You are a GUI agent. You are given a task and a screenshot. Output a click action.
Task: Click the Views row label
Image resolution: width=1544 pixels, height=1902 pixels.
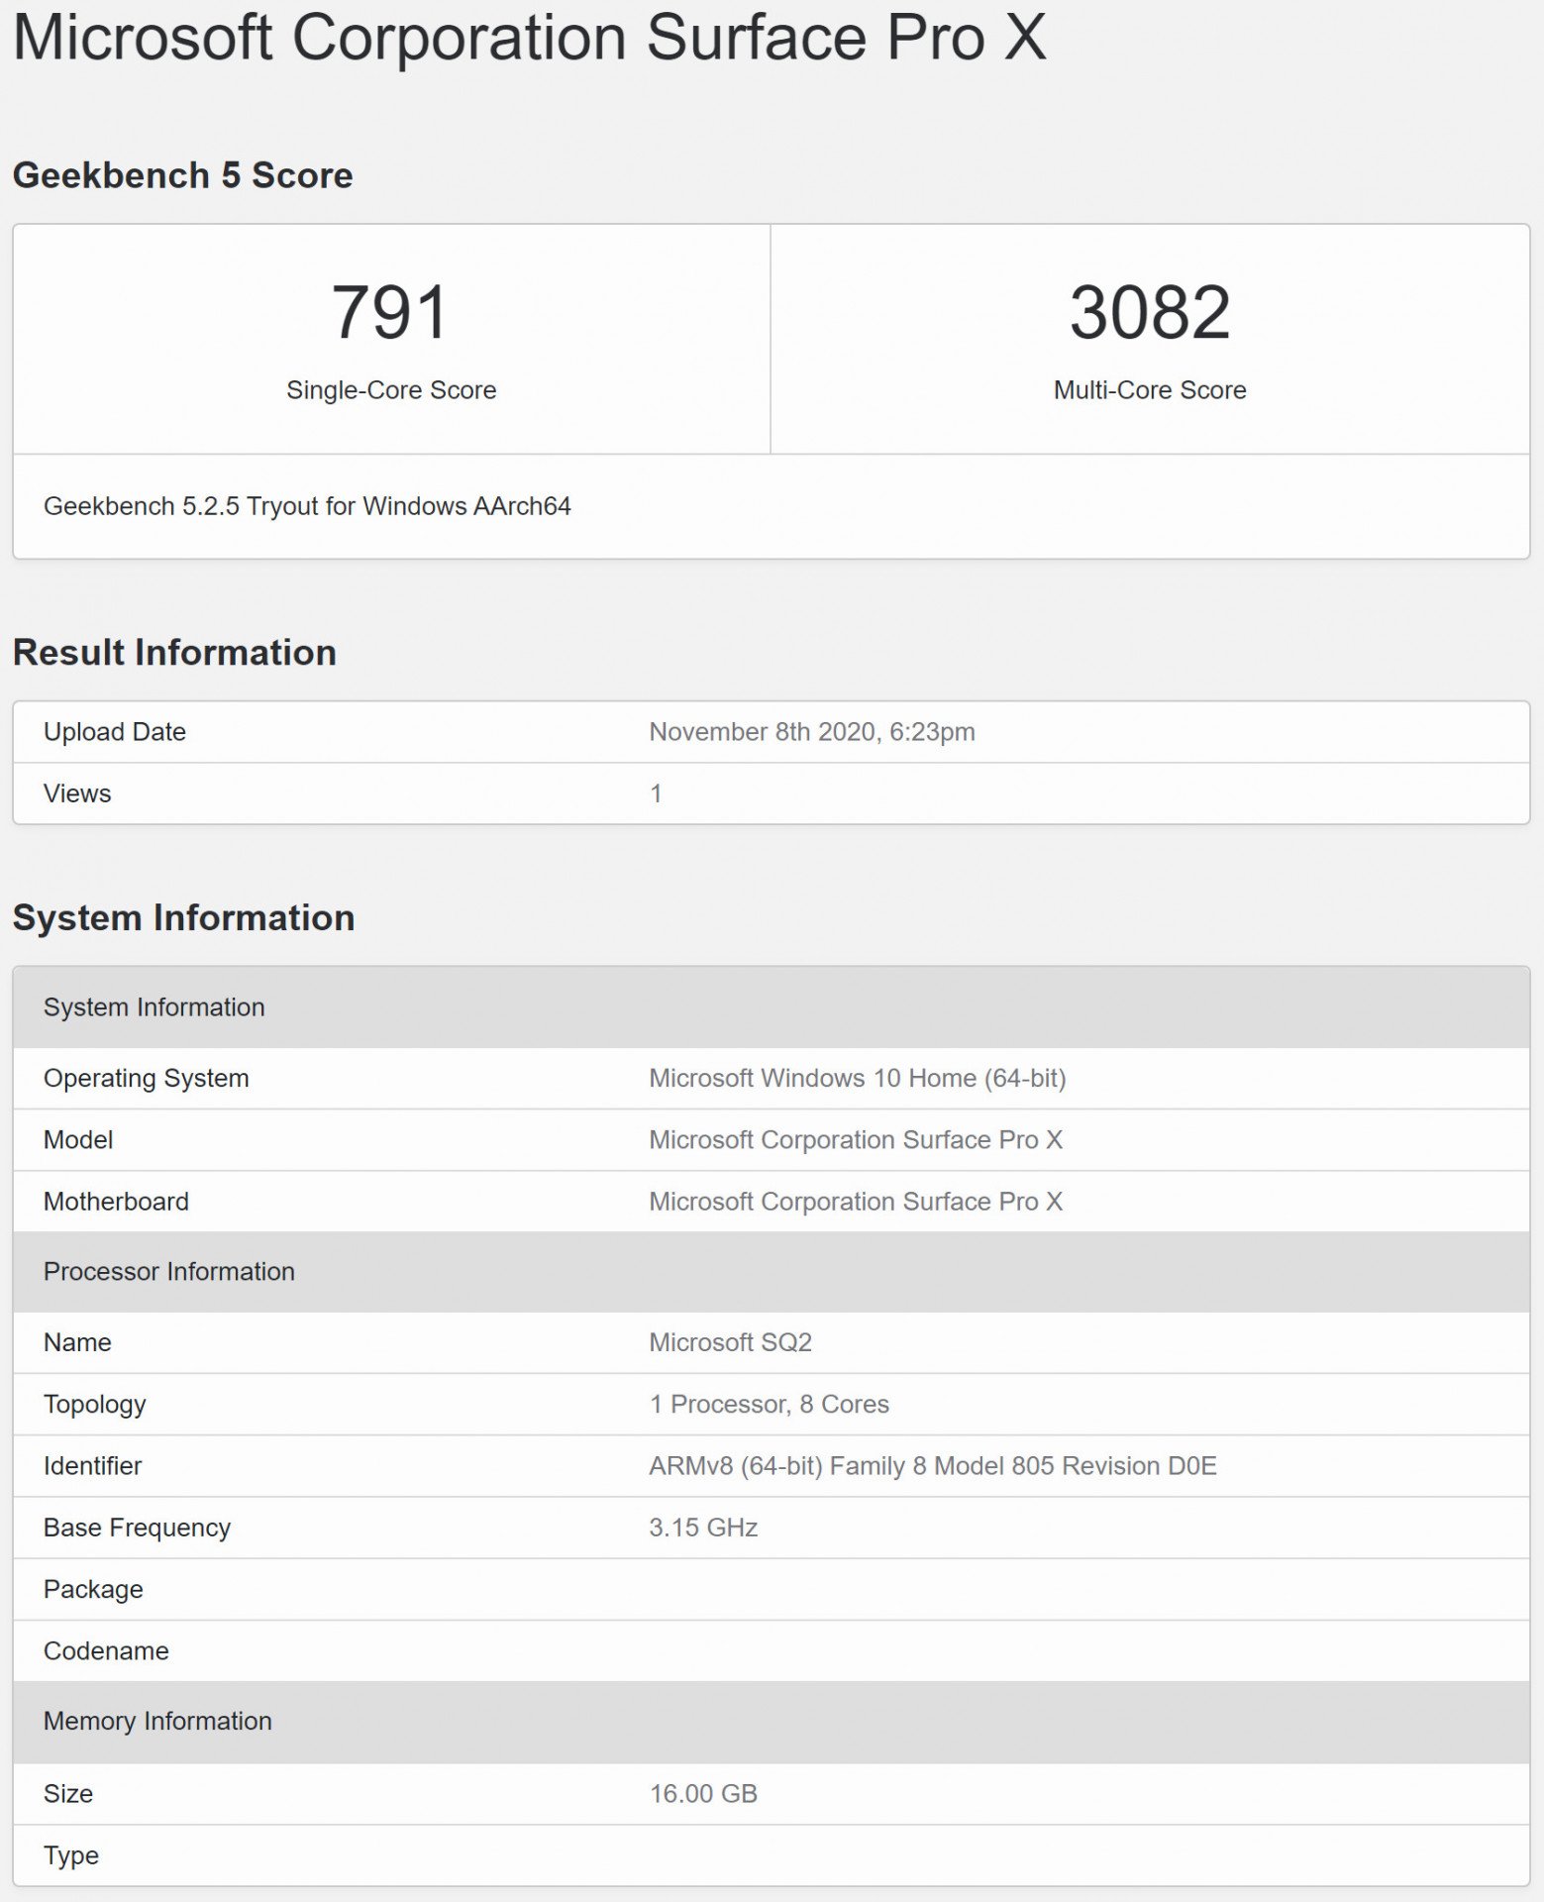click(x=77, y=793)
